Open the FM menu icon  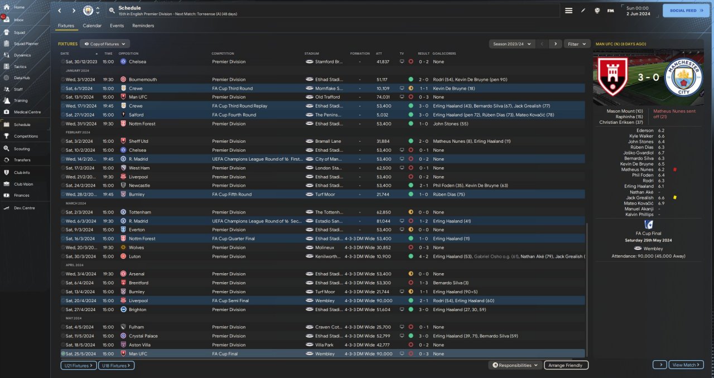[x=610, y=11]
